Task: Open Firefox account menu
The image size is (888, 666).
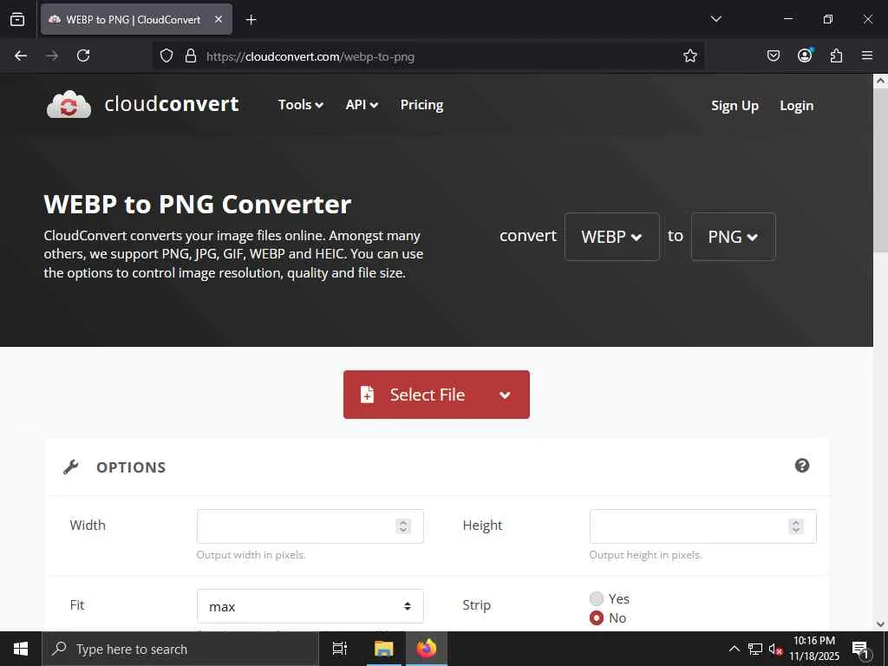Action: 805,55
